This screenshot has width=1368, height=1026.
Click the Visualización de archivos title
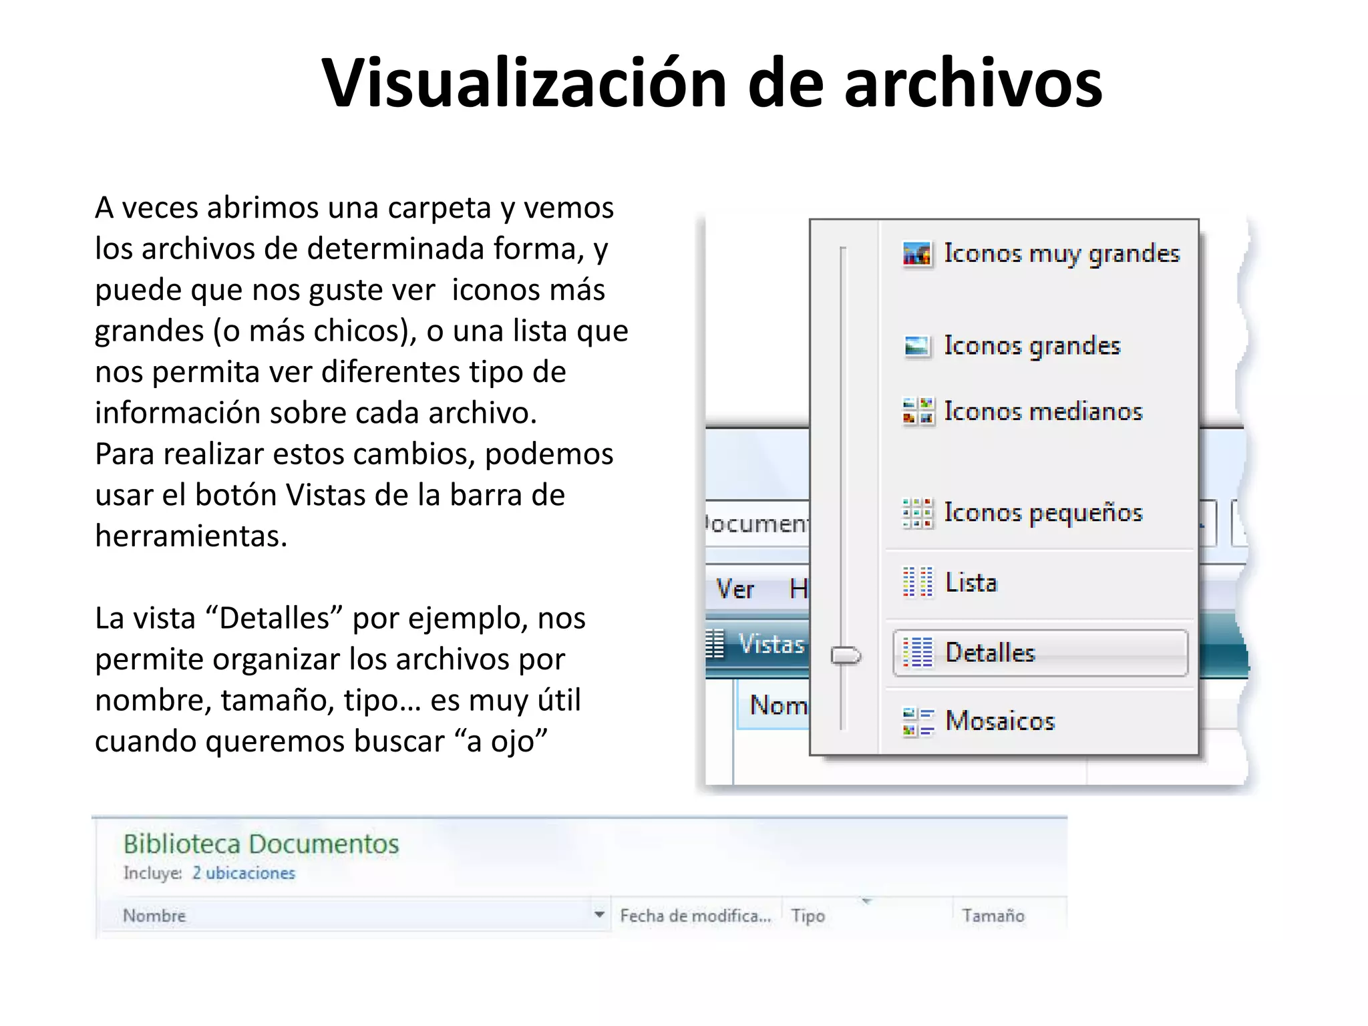pyautogui.click(x=712, y=83)
